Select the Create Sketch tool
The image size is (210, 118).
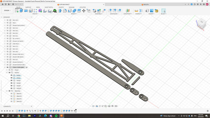click(17, 11)
